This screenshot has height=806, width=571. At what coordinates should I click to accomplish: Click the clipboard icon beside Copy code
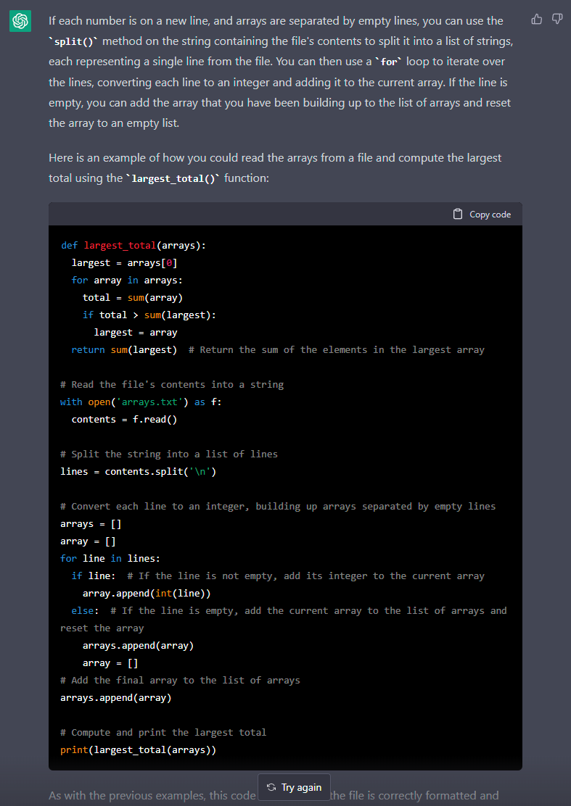(x=457, y=215)
